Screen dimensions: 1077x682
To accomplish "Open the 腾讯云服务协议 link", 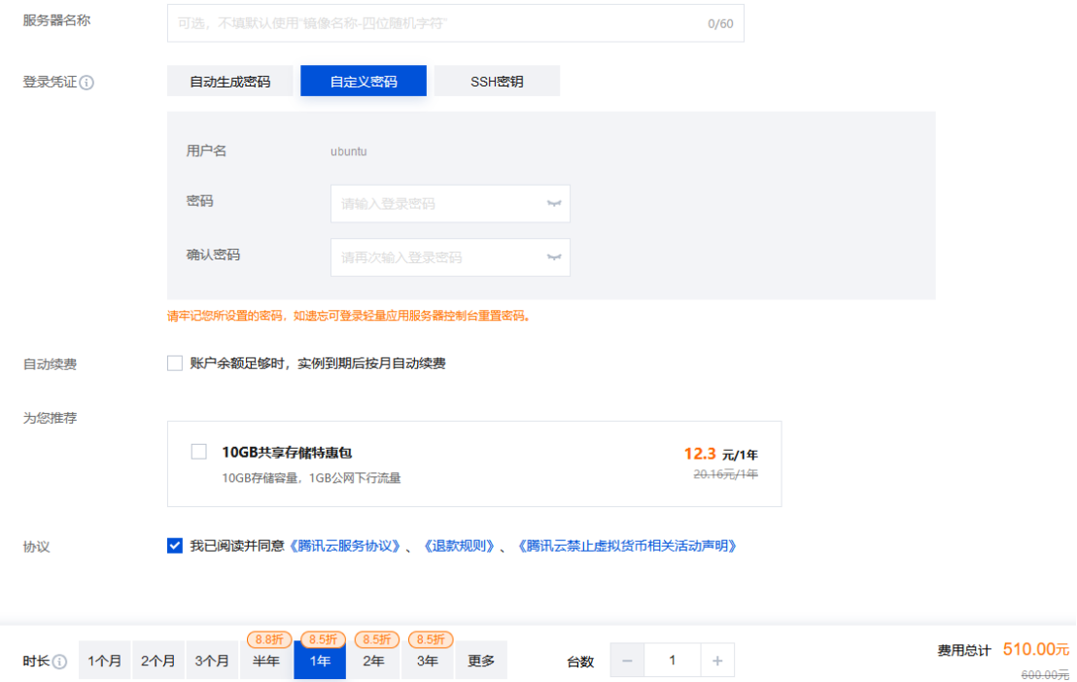I will (344, 546).
